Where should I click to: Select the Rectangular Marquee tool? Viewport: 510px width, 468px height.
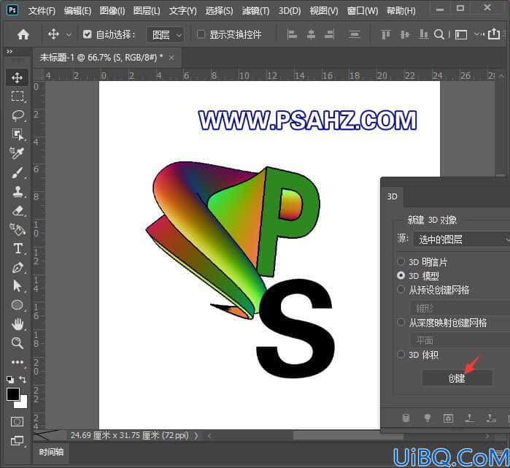17,96
